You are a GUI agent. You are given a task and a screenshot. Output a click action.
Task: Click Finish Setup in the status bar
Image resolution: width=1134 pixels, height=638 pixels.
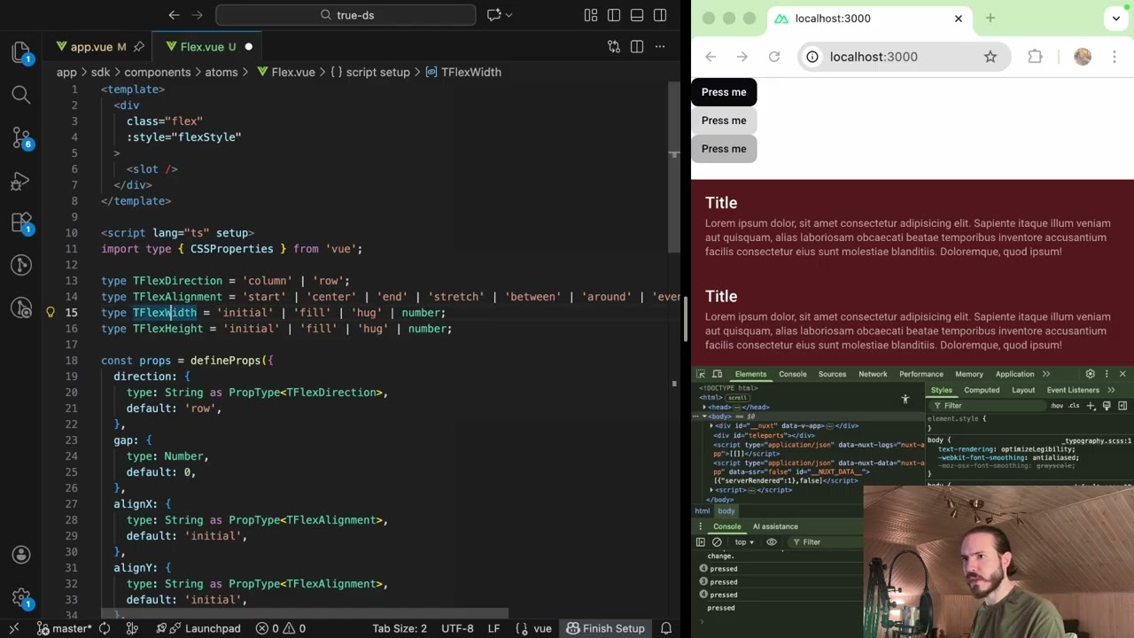605,628
